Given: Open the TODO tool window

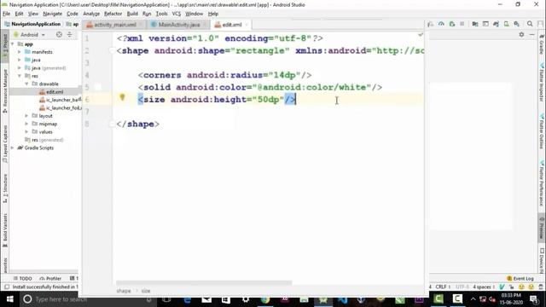Looking at the screenshot, I should (x=23, y=279).
